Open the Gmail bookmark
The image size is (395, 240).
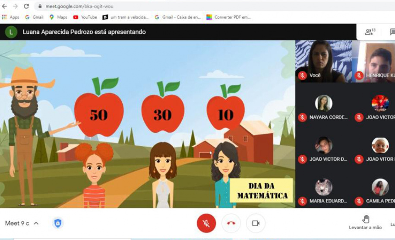pos(34,17)
